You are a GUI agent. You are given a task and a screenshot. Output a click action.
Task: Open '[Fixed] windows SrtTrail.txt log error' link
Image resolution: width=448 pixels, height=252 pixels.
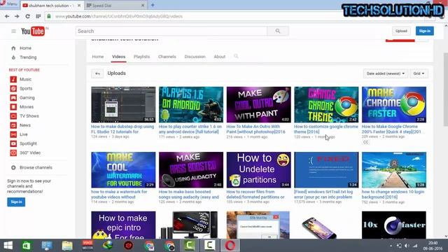click(x=323, y=195)
